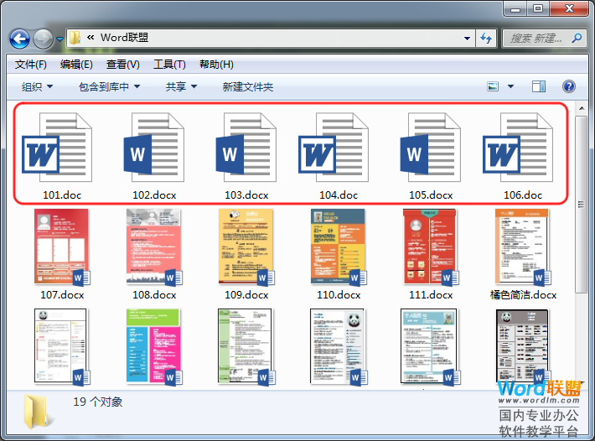The width and height of the screenshot is (595, 441).
Task: Select the 106.doc file icon
Action: tap(518, 148)
